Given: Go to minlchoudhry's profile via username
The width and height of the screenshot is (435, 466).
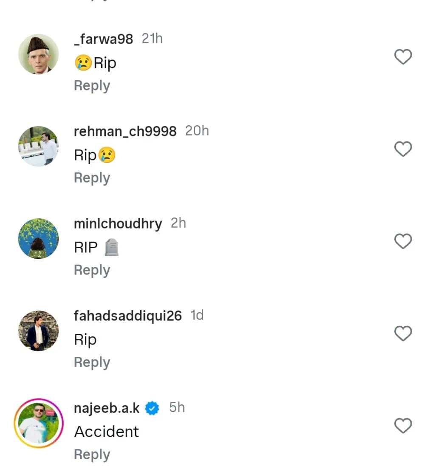Looking at the screenshot, I should coord(118,223).
